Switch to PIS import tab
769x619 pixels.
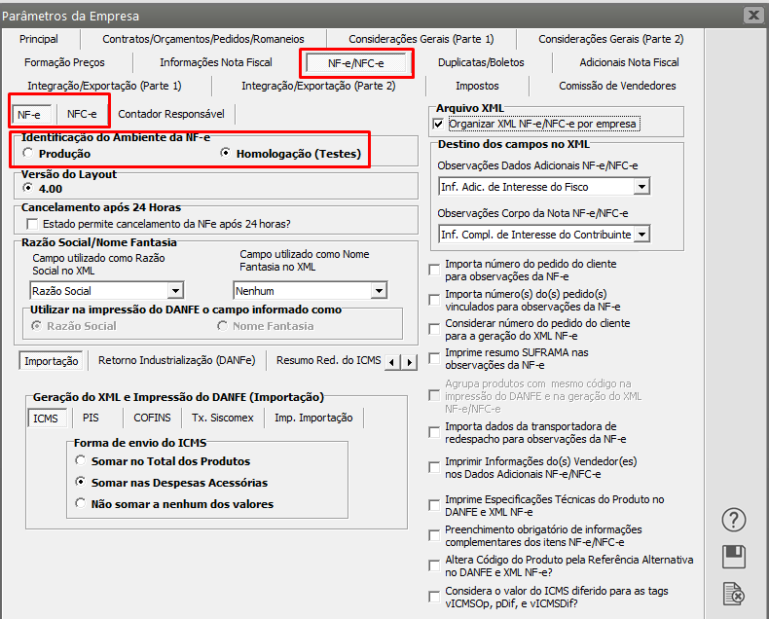click(91, 418)
